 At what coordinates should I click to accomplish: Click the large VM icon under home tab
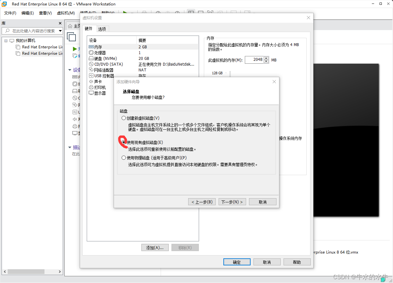[71, 37]
